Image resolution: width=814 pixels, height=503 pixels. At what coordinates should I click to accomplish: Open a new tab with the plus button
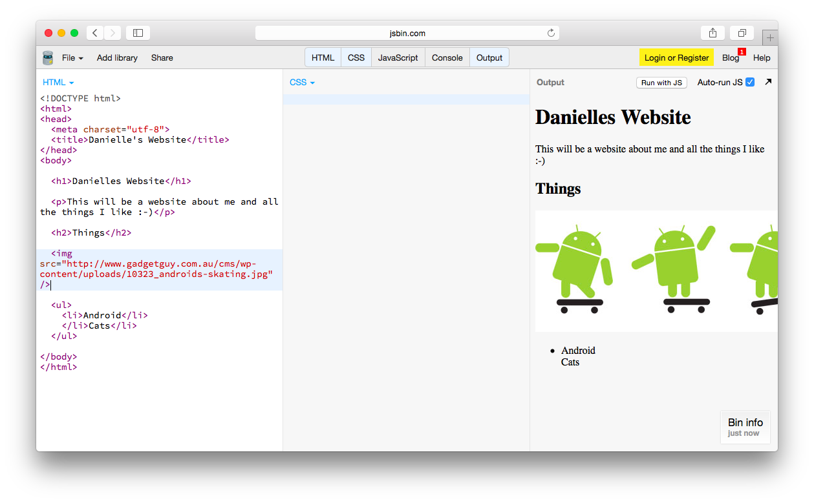[769, 37]
